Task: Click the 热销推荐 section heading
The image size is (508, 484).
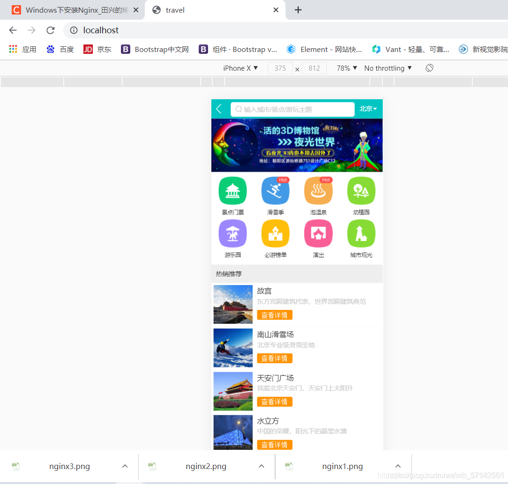Action: 229,274
